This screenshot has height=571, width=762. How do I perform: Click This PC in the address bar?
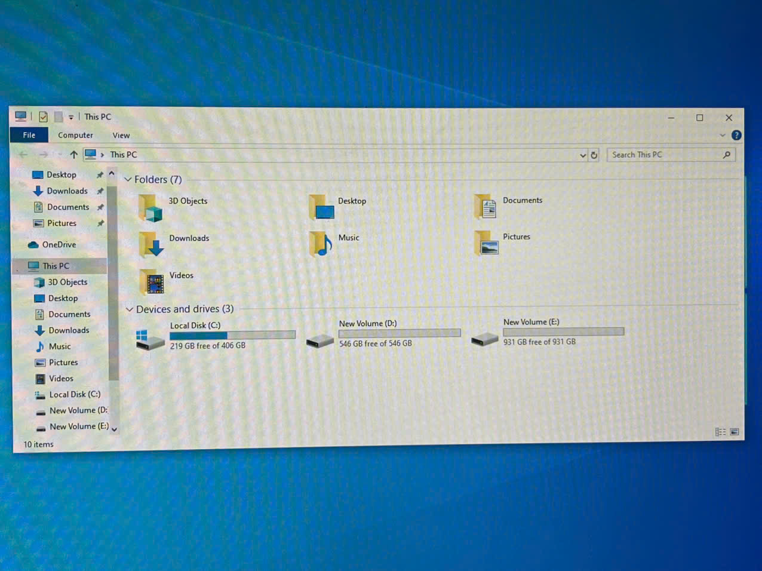pos(124,155)
